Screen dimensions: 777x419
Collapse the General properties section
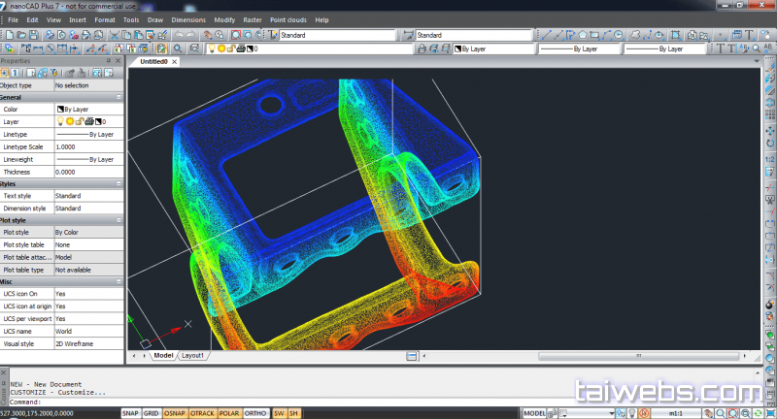pos(118,97)
